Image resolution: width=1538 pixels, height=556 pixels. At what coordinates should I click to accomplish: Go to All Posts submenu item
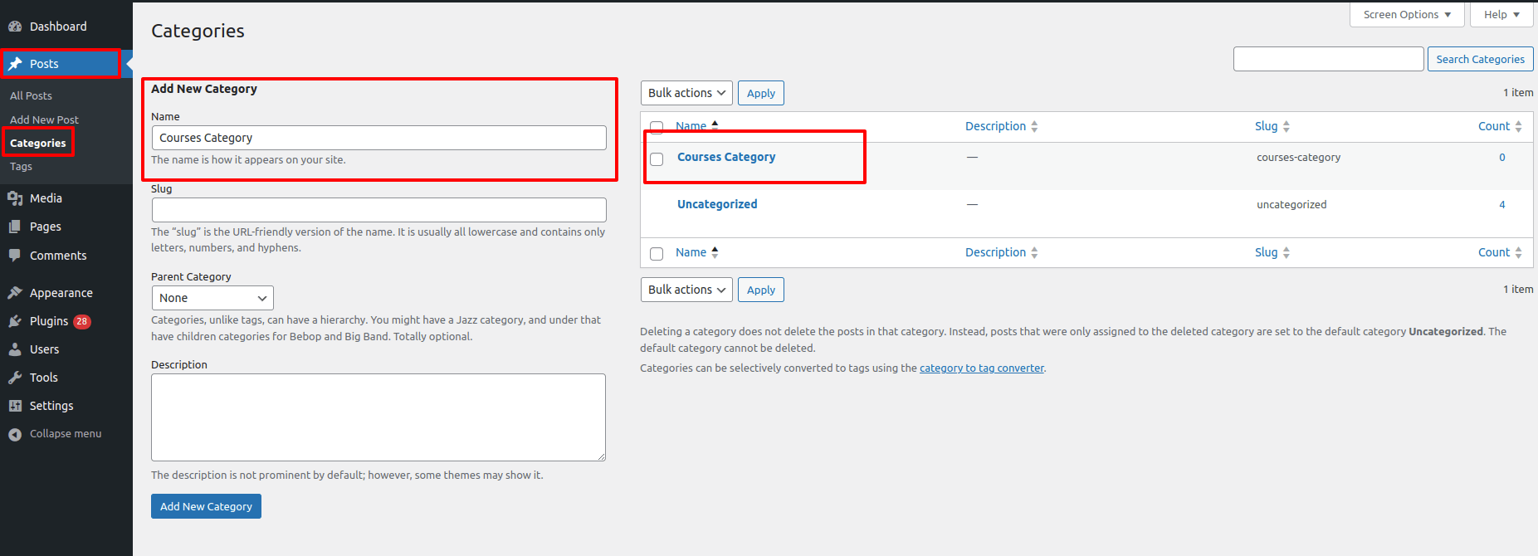click(x=31, y=96)
